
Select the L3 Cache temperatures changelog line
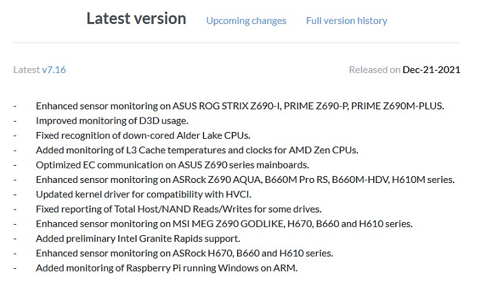[197, 150]
